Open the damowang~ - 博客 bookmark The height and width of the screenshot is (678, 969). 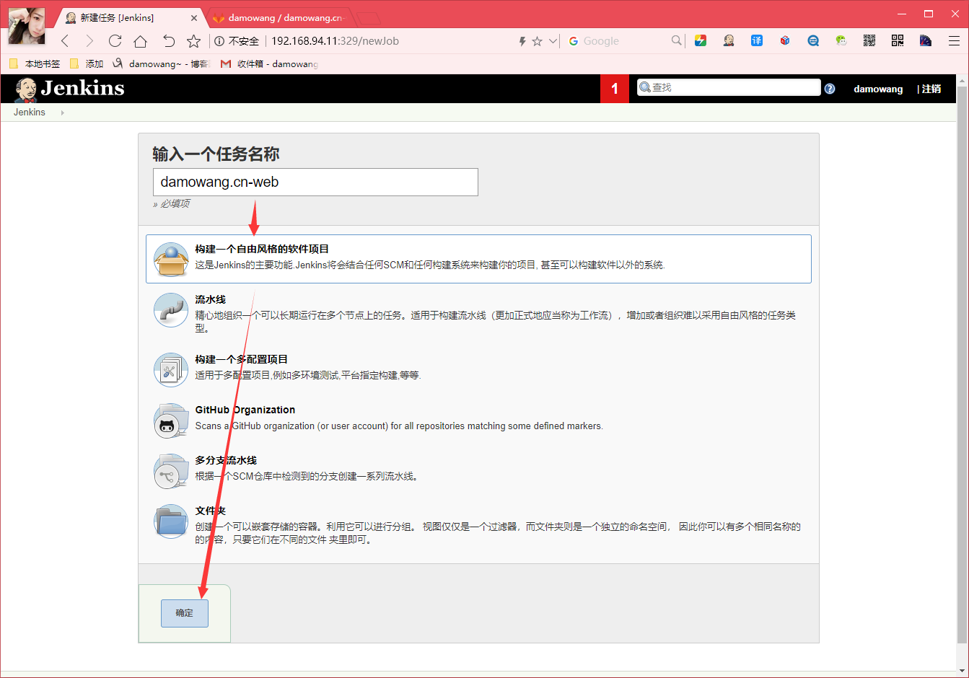point(160,63)
